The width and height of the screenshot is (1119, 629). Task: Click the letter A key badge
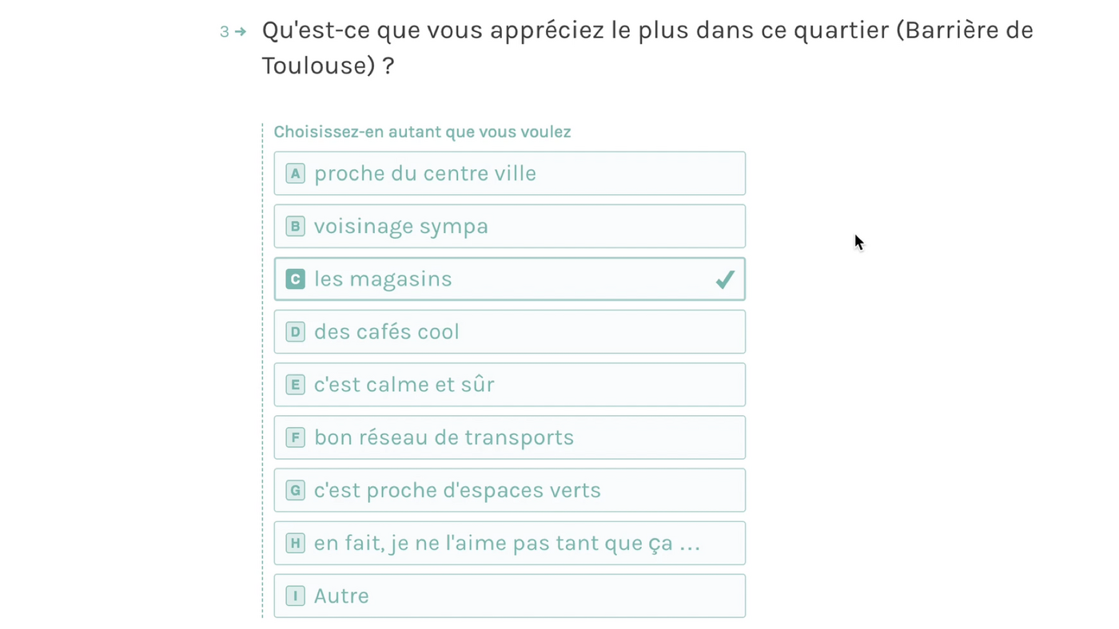pos(296,173)
